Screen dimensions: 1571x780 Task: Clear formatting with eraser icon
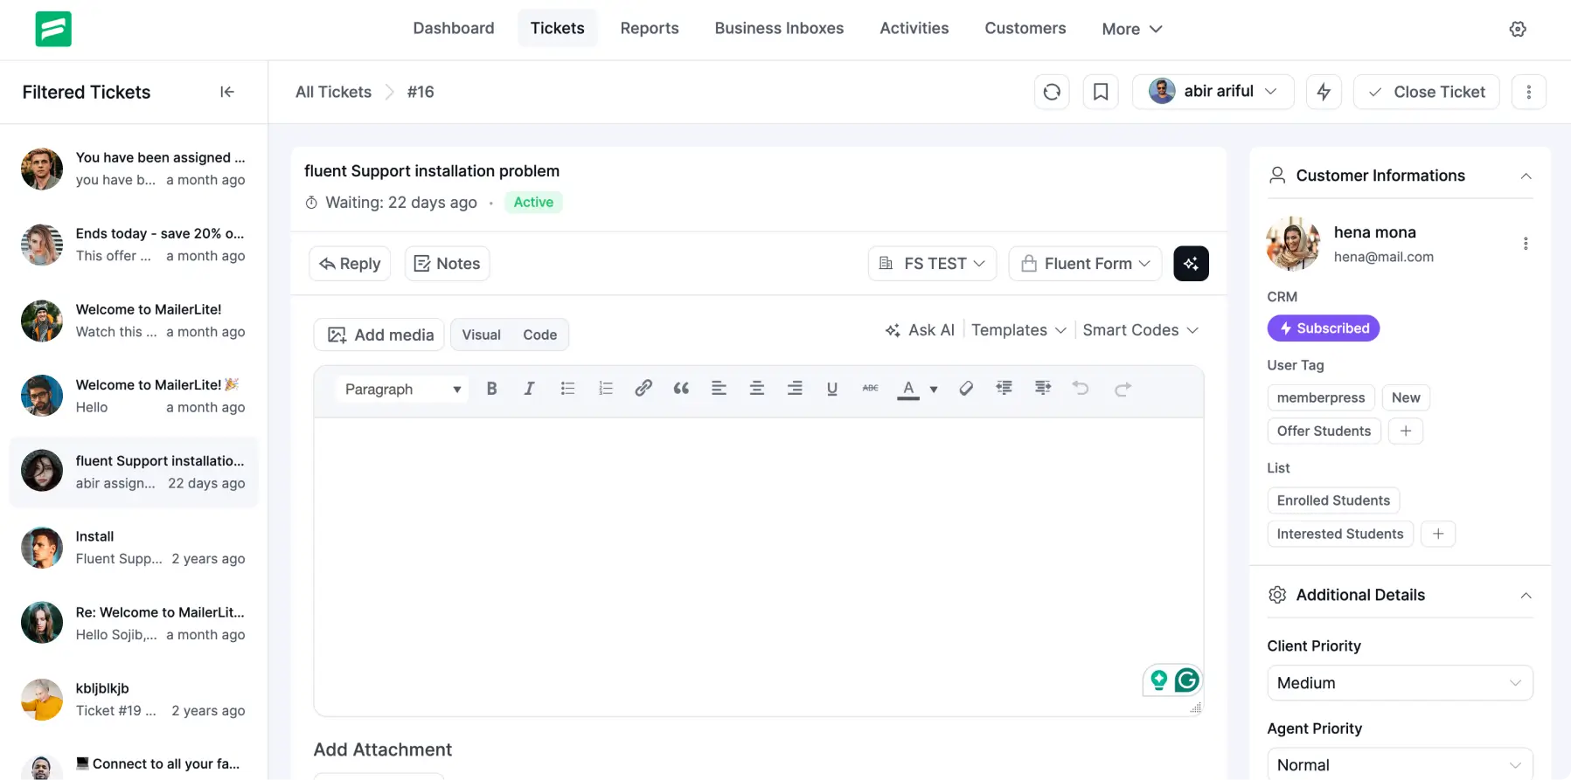(x=966, y=389)
